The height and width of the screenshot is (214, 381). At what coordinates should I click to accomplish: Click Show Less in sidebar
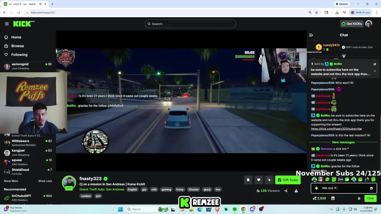point(45,181)
